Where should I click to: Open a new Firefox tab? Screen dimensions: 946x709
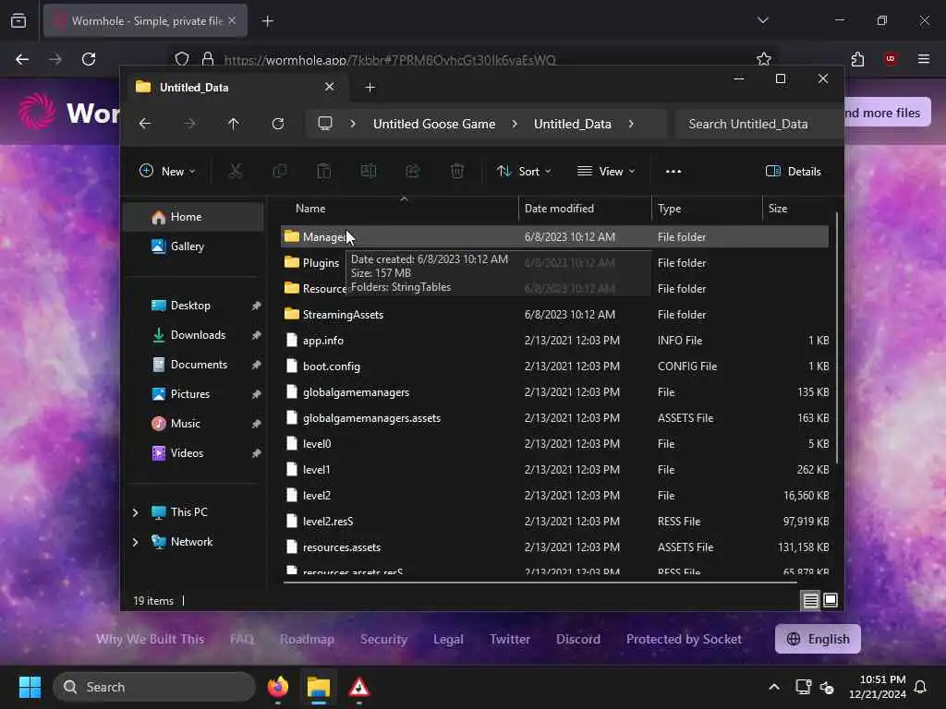267,21
